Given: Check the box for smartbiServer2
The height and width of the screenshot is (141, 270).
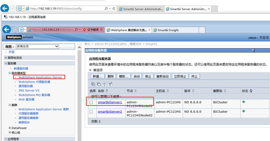Looking at the screenshot, I should pos(91,112).
